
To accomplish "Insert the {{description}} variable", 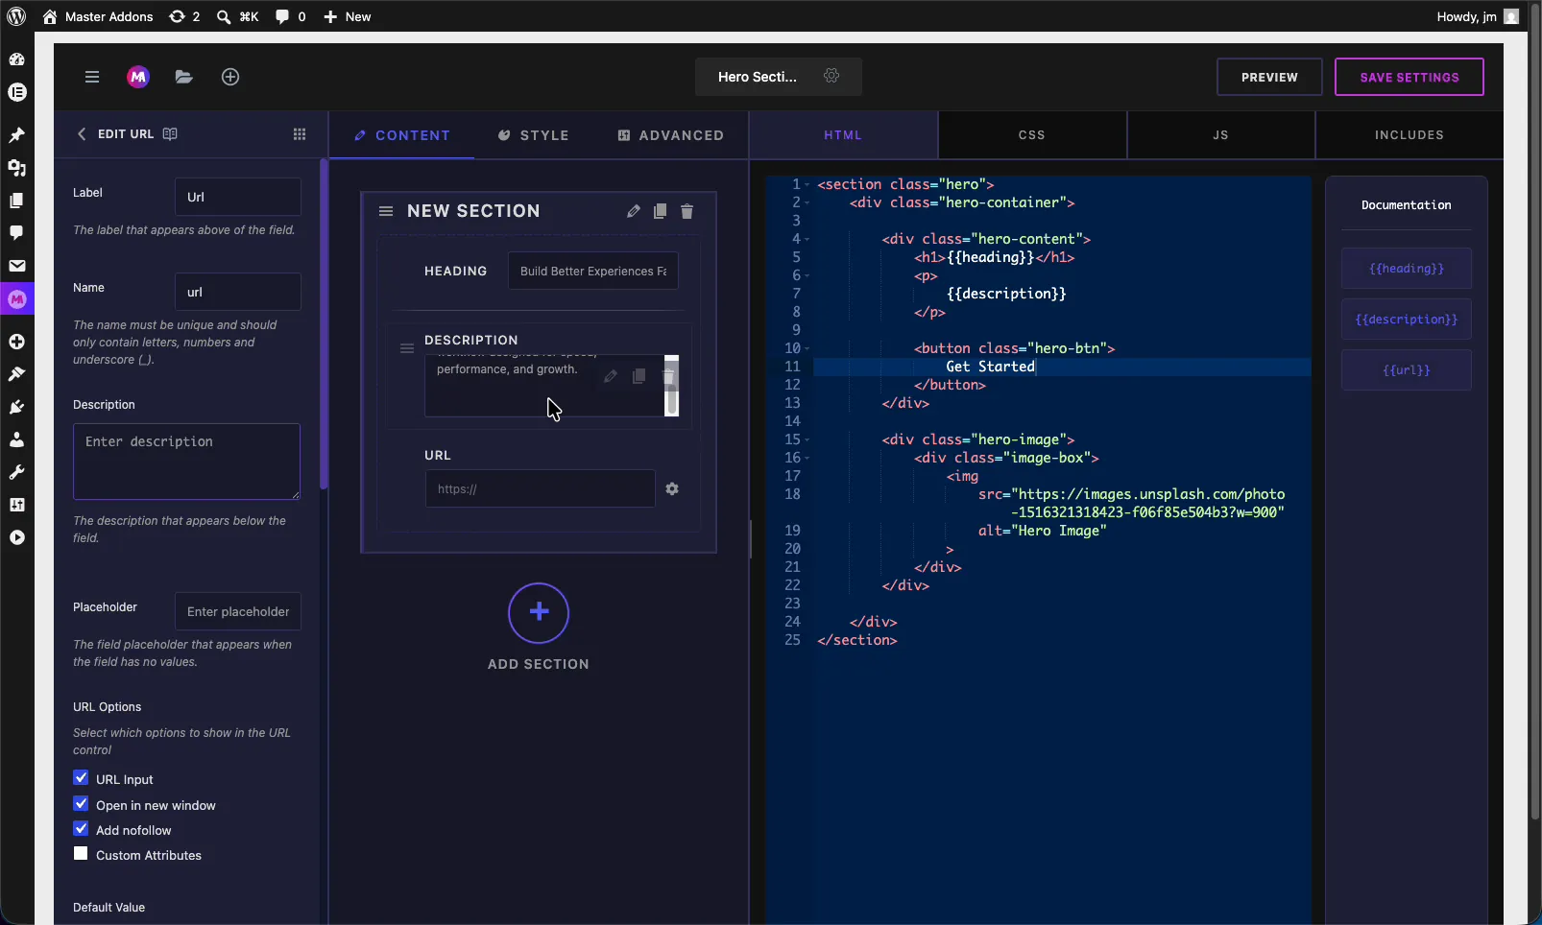I will [1407, 320].
